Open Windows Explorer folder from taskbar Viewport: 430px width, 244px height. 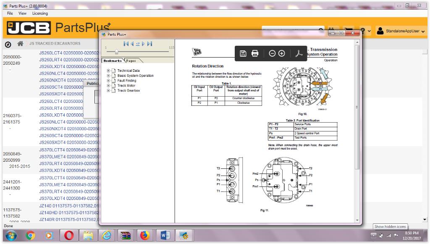click(x=88, y=236)
